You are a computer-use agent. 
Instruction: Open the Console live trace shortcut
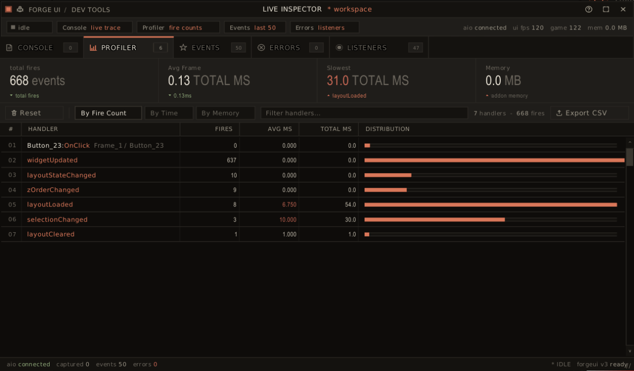[95, 27]
